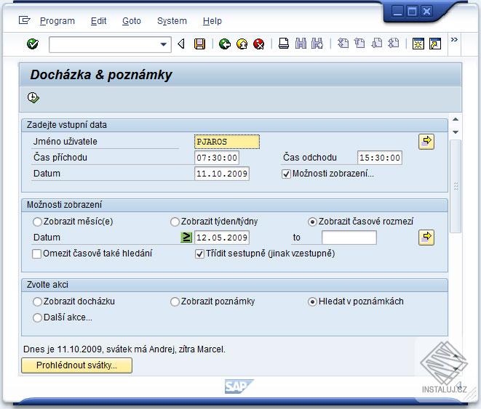Click the Print icon
481x409 pixels.
(x=284, y=44)
